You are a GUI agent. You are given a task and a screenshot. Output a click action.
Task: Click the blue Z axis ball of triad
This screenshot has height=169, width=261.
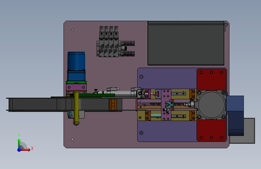[x=19, y=150]
